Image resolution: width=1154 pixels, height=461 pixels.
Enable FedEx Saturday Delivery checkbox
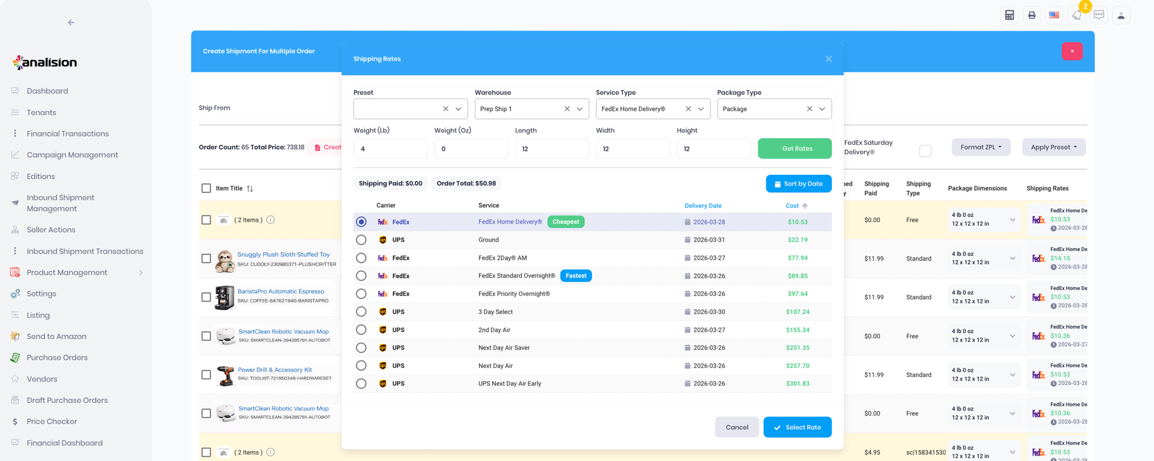click(925, 151)
